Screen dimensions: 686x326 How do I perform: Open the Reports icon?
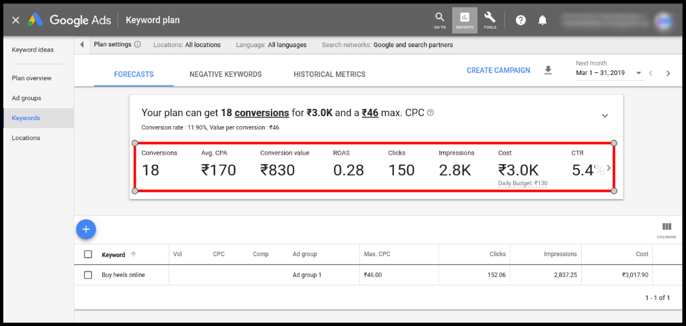(x=465, y=21)
